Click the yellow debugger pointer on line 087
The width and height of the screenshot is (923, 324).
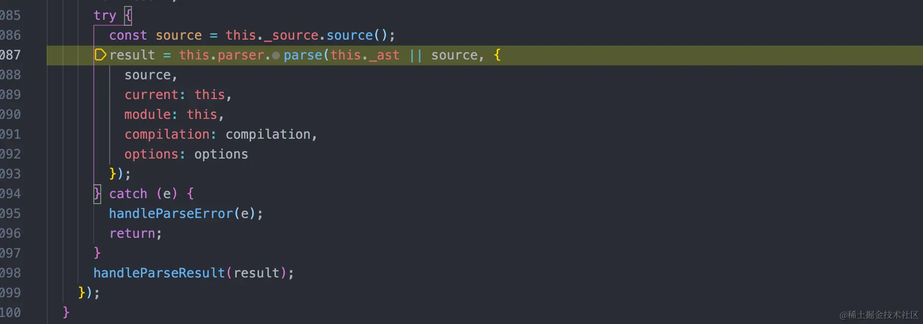(100, 55)
